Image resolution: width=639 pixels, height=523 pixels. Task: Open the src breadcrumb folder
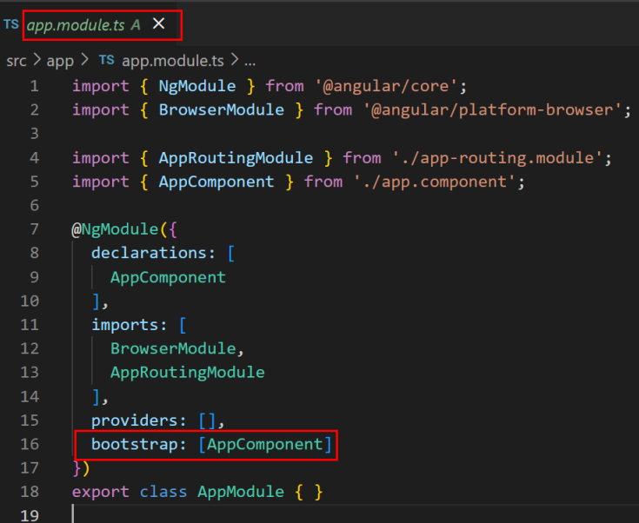[17, 61]
